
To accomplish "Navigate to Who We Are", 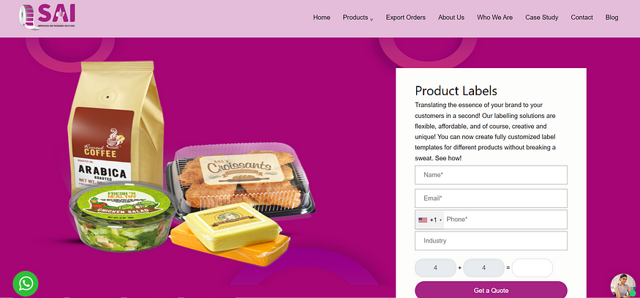I will (x=494, y=18).
